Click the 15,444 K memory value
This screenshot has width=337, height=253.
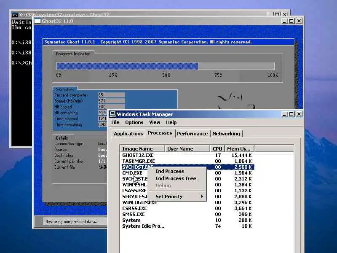point(241,155)
